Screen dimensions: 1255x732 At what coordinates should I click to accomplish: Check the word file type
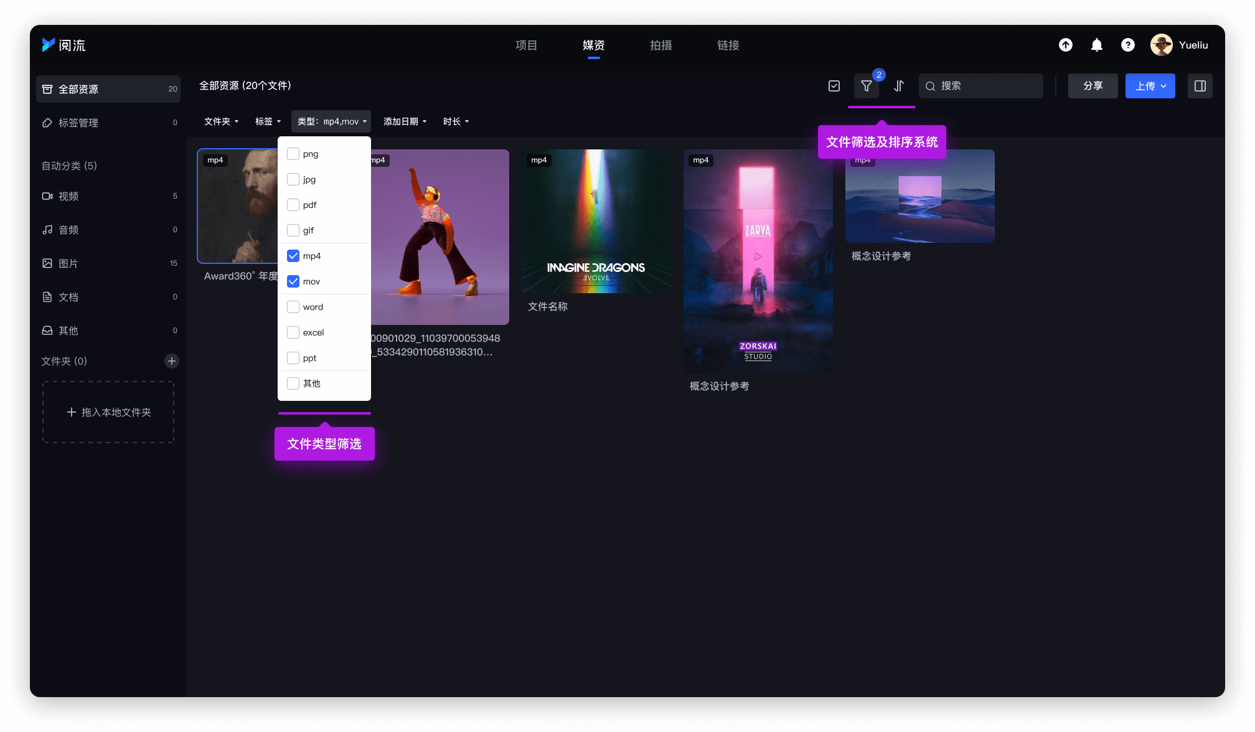293,307
